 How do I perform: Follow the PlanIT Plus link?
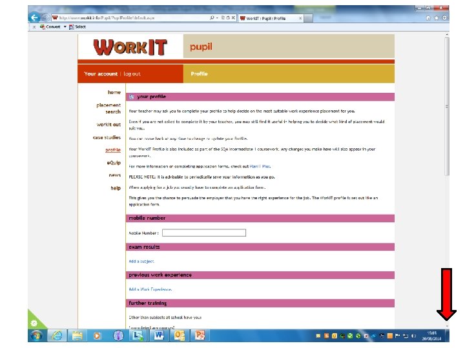(x=260, y=166)
